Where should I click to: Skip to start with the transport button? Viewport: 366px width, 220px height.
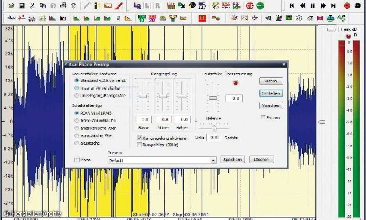[x=292, y=5]
